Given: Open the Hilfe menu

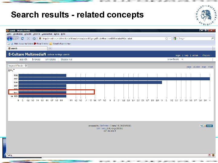Looking at the screenshot, I should tap(63, 34).
